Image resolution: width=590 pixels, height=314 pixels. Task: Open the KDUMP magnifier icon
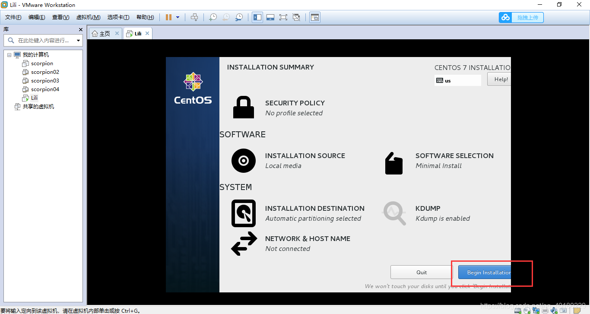pyautogui.click(x=394, y=213)
